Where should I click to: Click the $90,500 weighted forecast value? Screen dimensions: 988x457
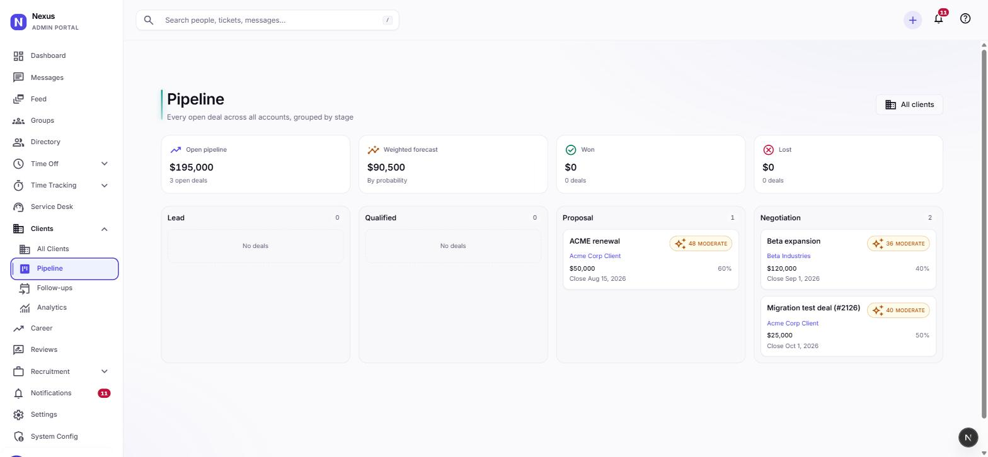pos(386,167)
